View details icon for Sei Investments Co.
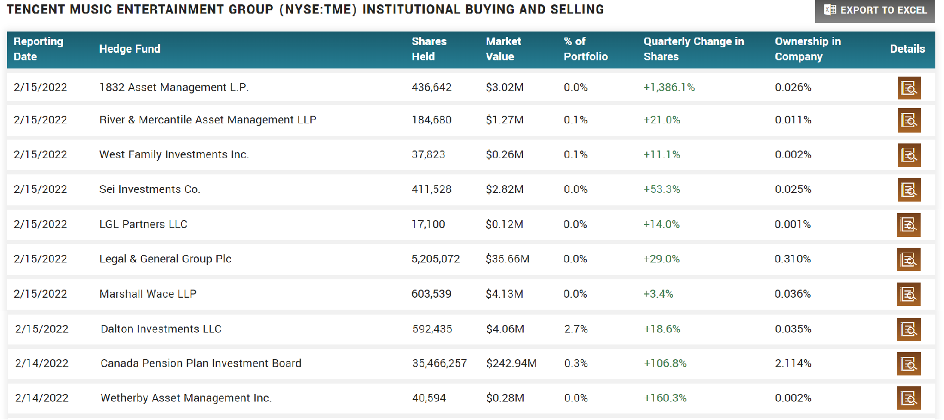This screenshot has width=944, height=420. (x=909, y=190)
